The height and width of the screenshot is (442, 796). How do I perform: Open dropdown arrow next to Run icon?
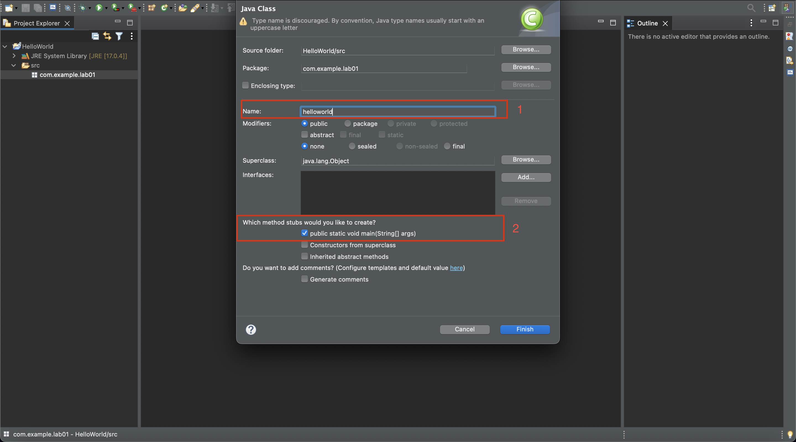coord(106,8)
